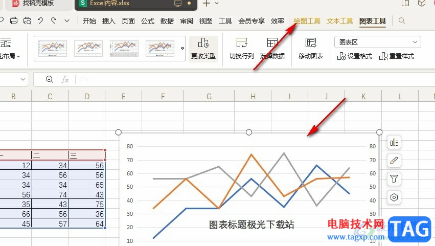Open the 审阅 tab
The height and width of the screenshot is (246, 435).
click(186, 21)
